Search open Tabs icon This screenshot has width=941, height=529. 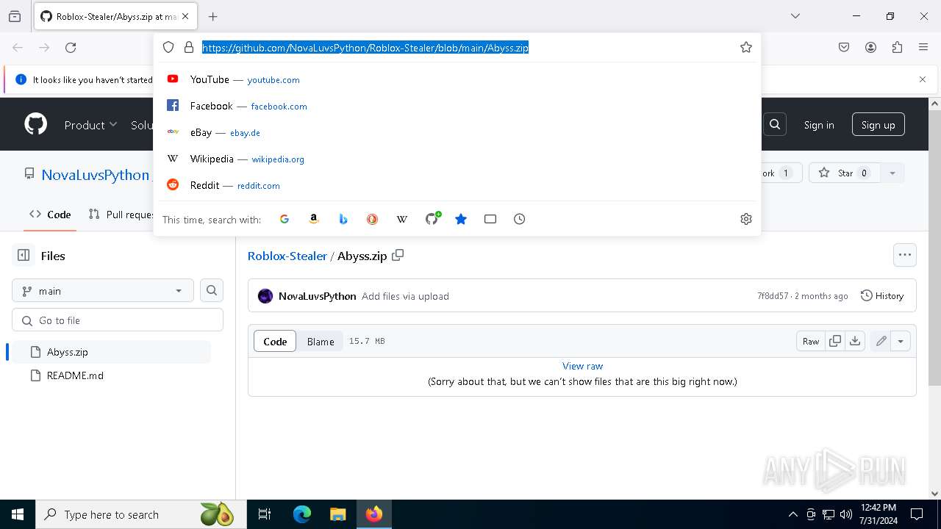[490, 219]
